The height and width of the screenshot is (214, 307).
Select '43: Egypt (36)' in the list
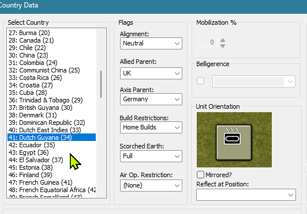click(x=52, y=152)
